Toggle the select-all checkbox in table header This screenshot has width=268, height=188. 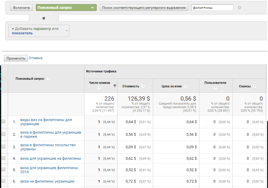tap(4, 79)
